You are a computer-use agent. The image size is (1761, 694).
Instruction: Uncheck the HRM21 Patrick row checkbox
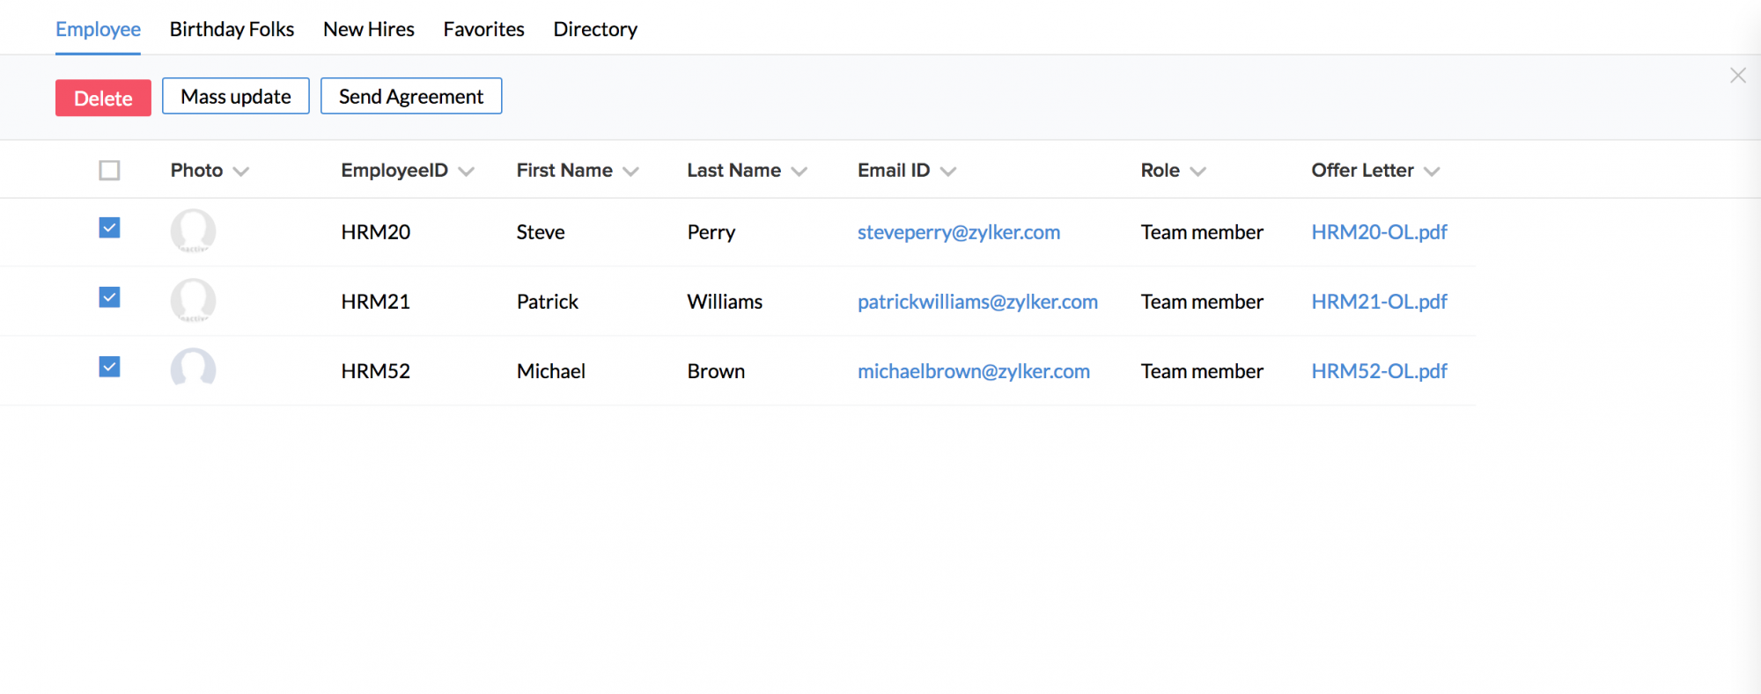pyautogui.click(x=109, y=297)
